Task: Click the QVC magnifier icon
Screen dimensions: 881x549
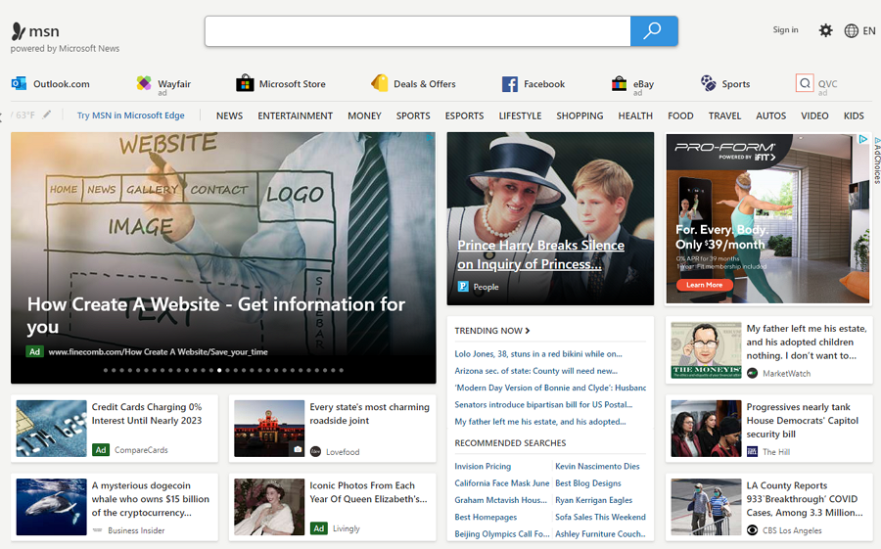Action: click(x=805, y=83)
